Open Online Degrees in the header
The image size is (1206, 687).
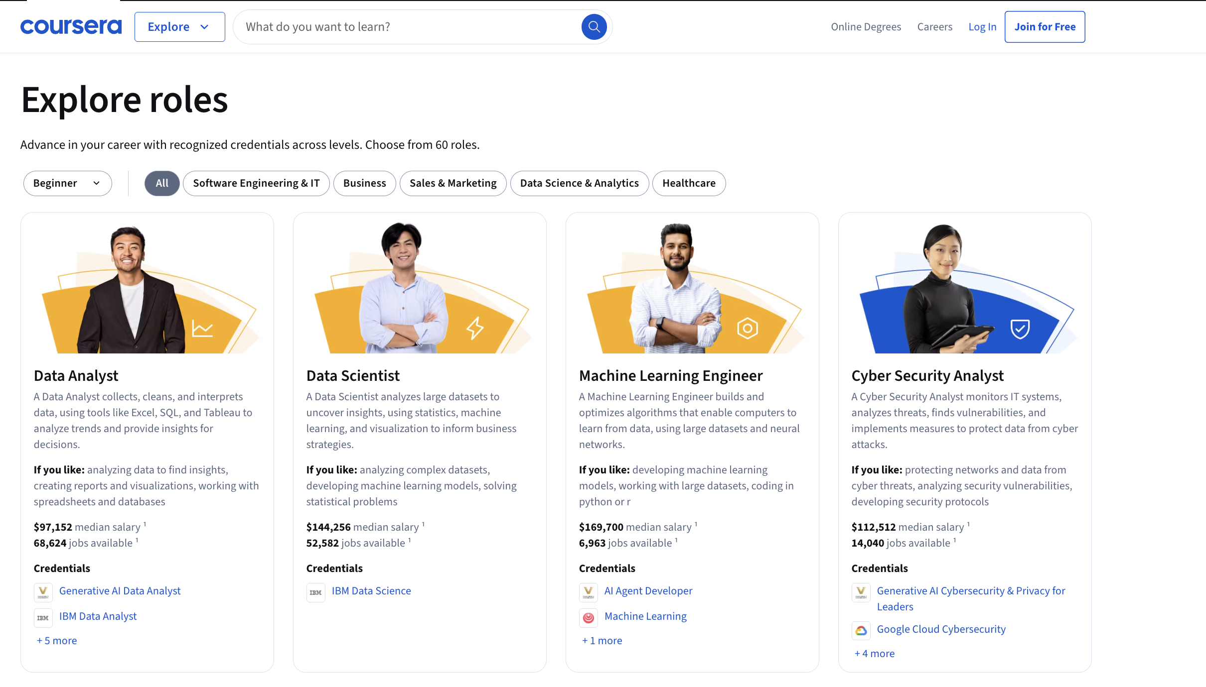coord(866,27)
